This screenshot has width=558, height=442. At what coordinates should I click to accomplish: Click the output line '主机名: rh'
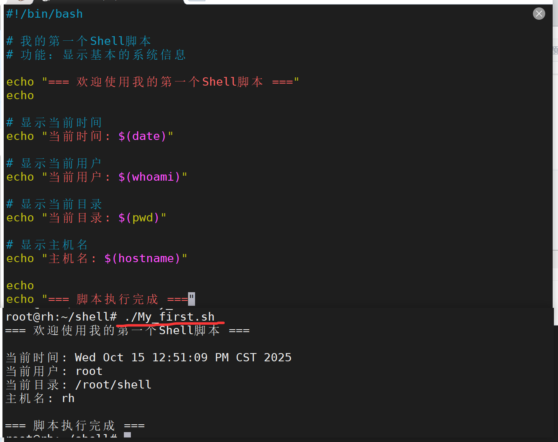click(x=40, y=398)
